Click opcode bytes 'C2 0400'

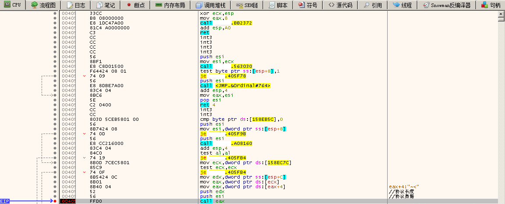tap(101, 105)
